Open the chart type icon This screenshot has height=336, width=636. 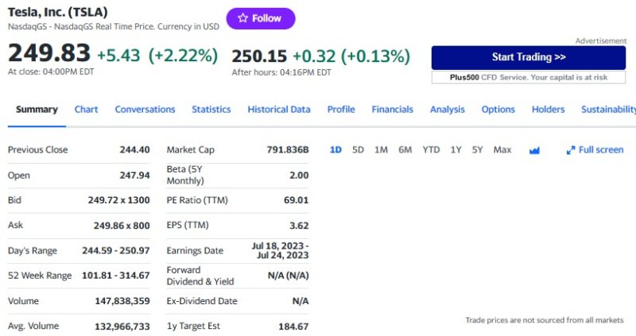(534, 150)
